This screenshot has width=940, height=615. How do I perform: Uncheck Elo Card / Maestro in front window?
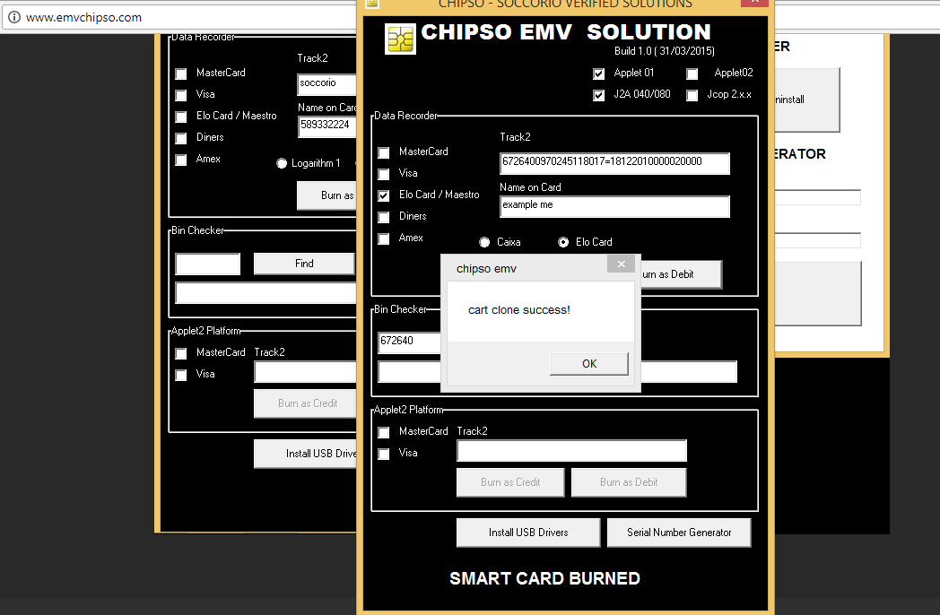384,196
